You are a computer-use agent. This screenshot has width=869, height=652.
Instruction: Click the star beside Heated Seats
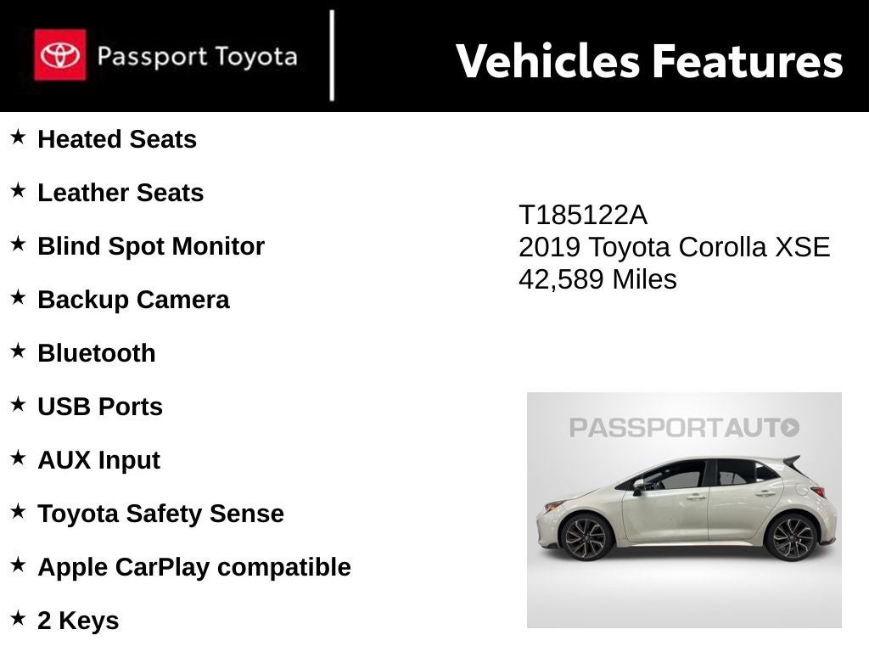[18, 137]
